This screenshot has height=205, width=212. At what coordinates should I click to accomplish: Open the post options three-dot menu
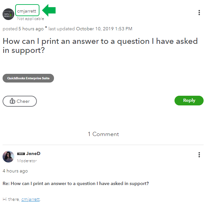pos(199,13)
